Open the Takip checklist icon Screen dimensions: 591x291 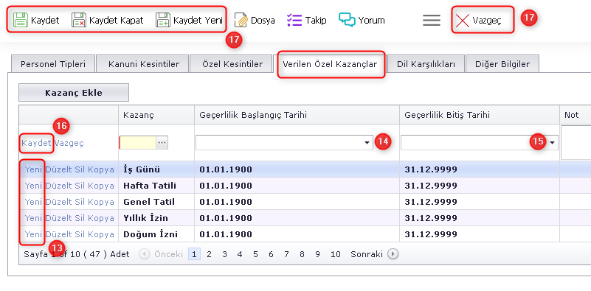click(294, 20)
